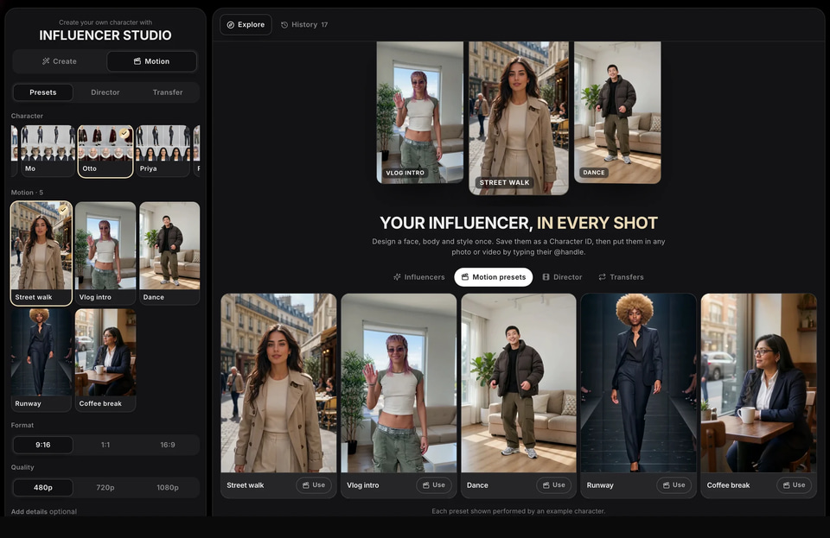Set quality to 720p

coord(105,487)
